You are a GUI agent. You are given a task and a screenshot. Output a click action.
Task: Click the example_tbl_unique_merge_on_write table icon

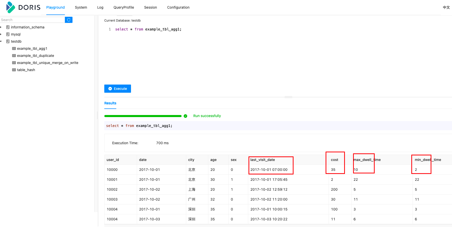14,63
